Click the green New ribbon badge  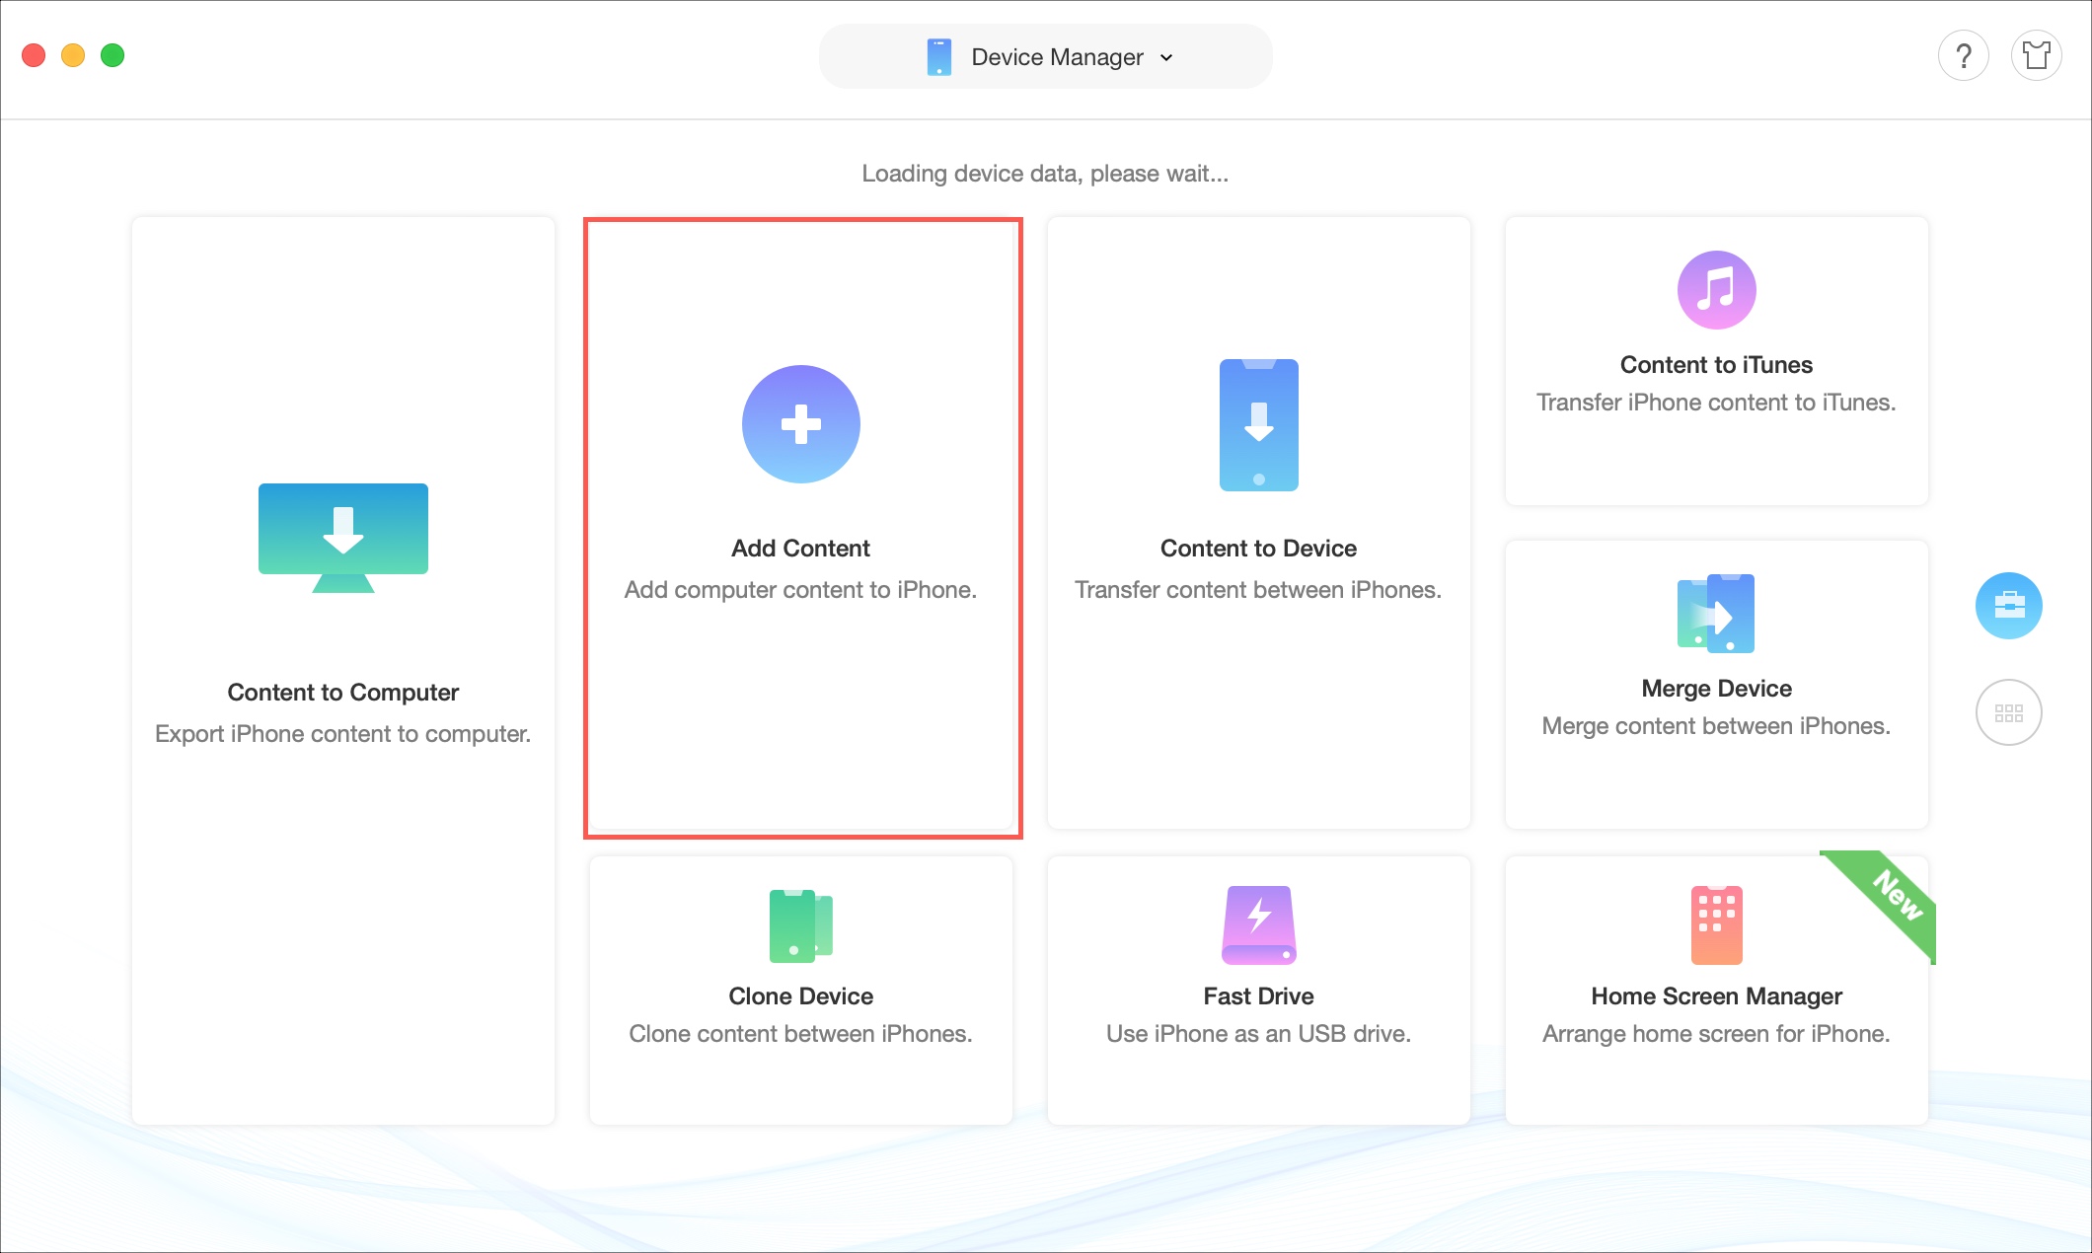1896,896
